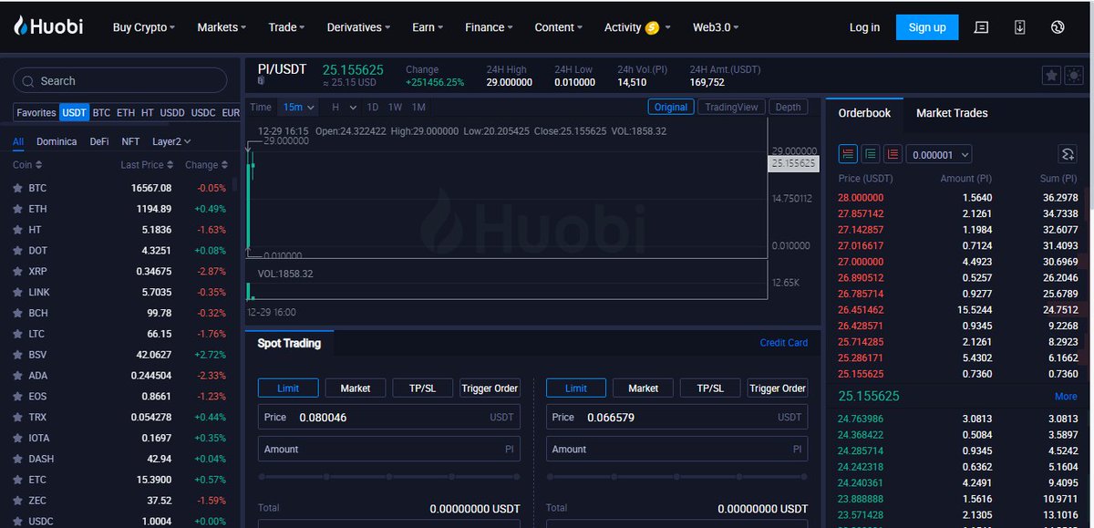
Task: Open the app download icon in header
Action: click(1019, 27)
